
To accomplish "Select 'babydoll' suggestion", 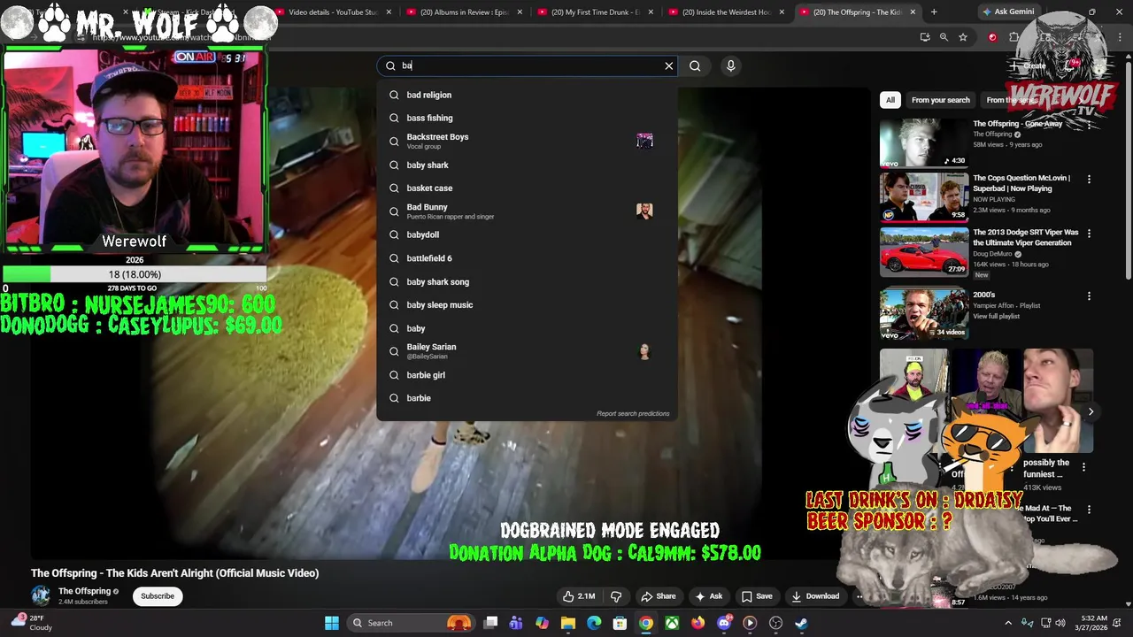I will (x=527, y=234).
